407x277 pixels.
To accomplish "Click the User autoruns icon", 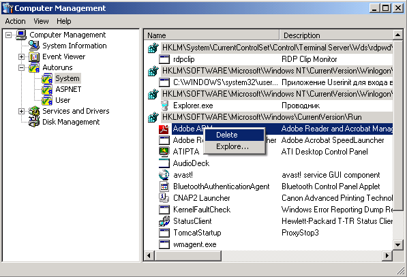I will point(47,100).
